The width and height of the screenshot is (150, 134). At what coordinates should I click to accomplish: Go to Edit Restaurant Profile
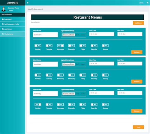13,24
